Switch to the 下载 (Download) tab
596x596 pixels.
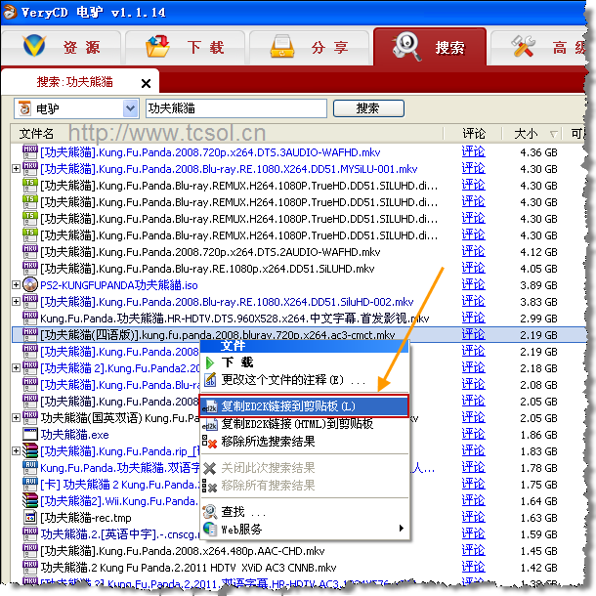pyautogui.click(x=185, y=48)
